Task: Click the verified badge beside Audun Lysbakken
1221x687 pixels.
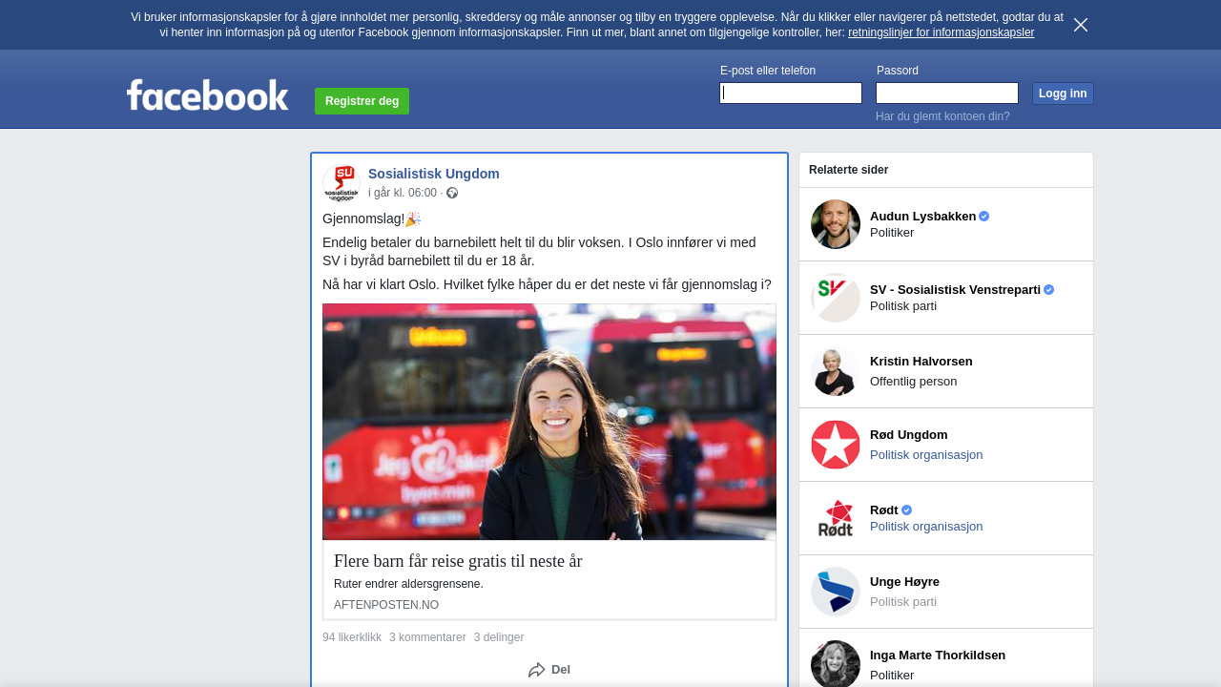Action: (x=984, y=217)
